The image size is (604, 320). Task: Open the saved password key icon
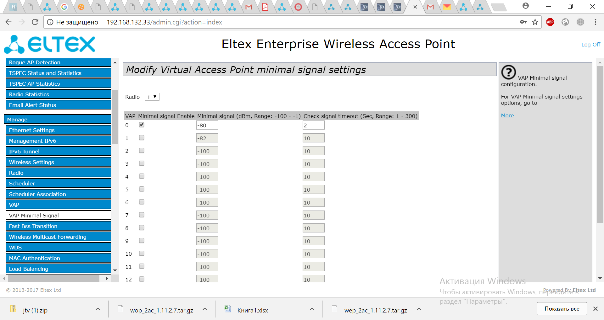click(x=523, y=22)
